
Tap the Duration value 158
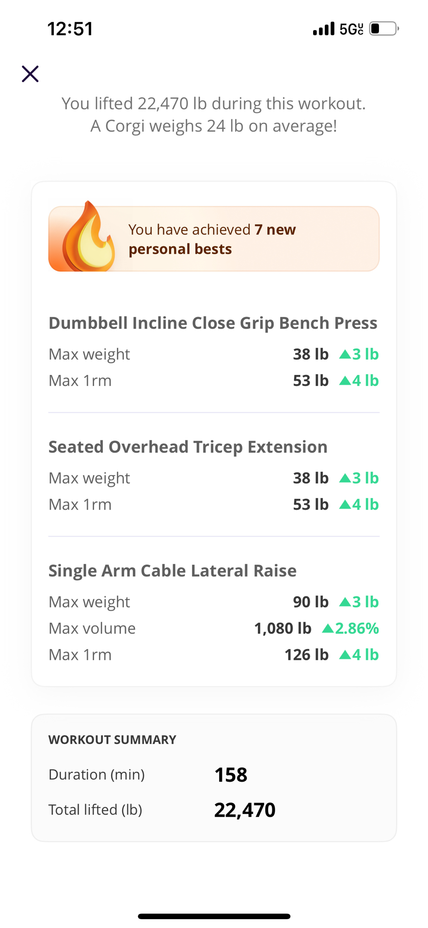coord(231,775)
